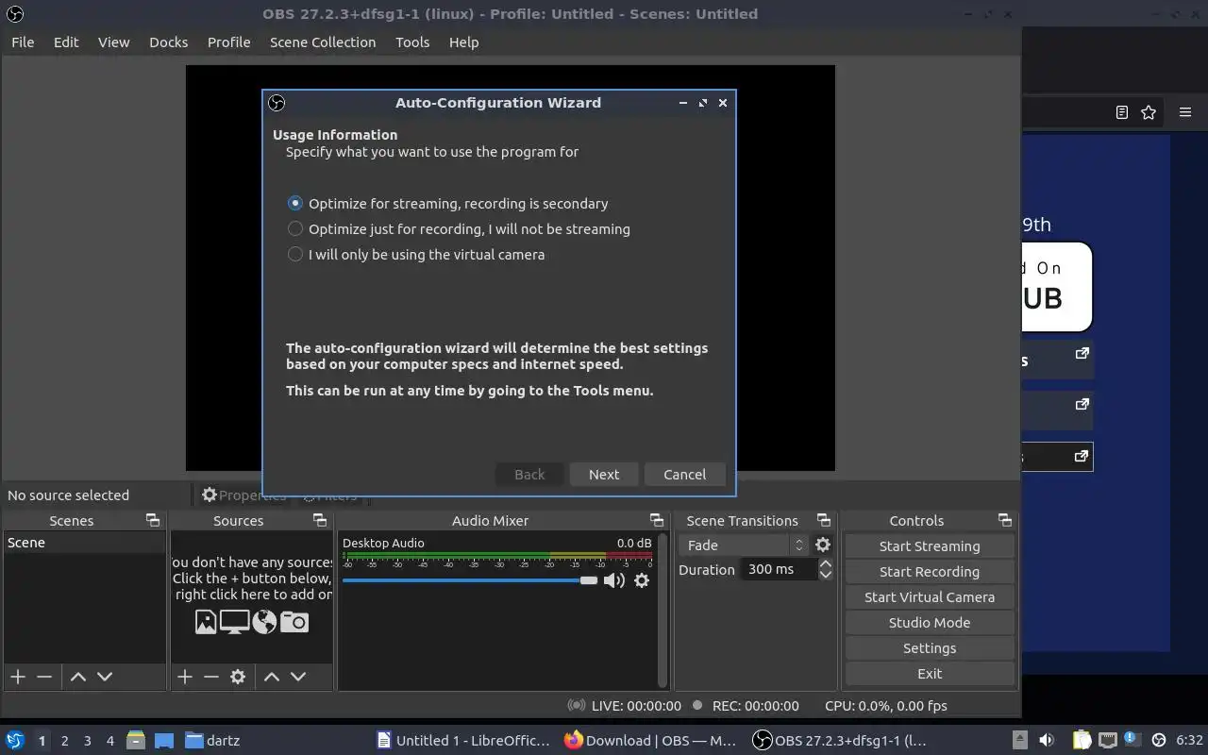Image resolution: width=1208 pixels, height=755 pixels.
Task: Open the dartz folder taskbar item
Action: click(x=212, y=740)
